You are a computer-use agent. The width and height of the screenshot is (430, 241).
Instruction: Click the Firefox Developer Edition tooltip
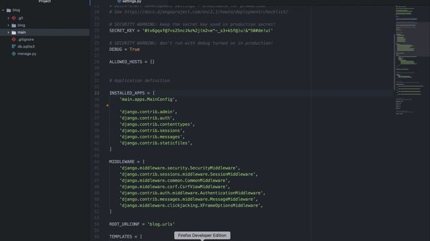pyautogui.click(x=202, y=235)
